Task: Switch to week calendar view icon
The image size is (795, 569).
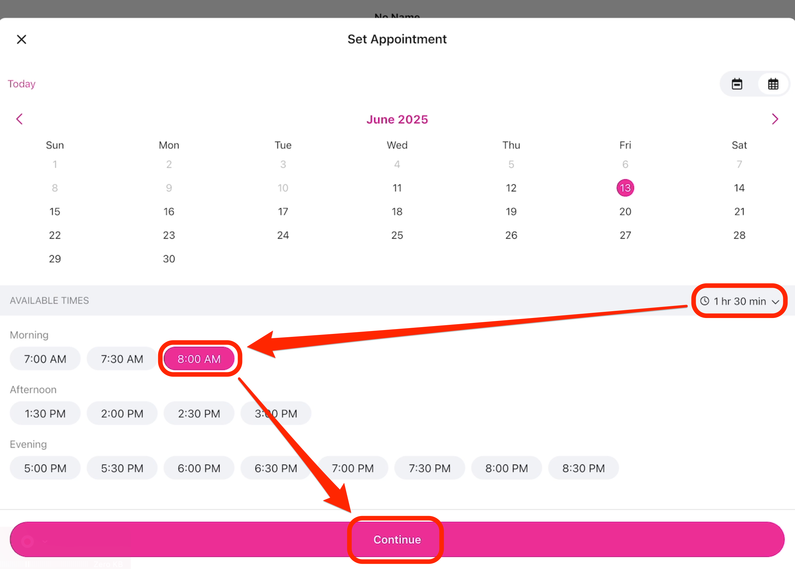Action: [x=737, y=84]
